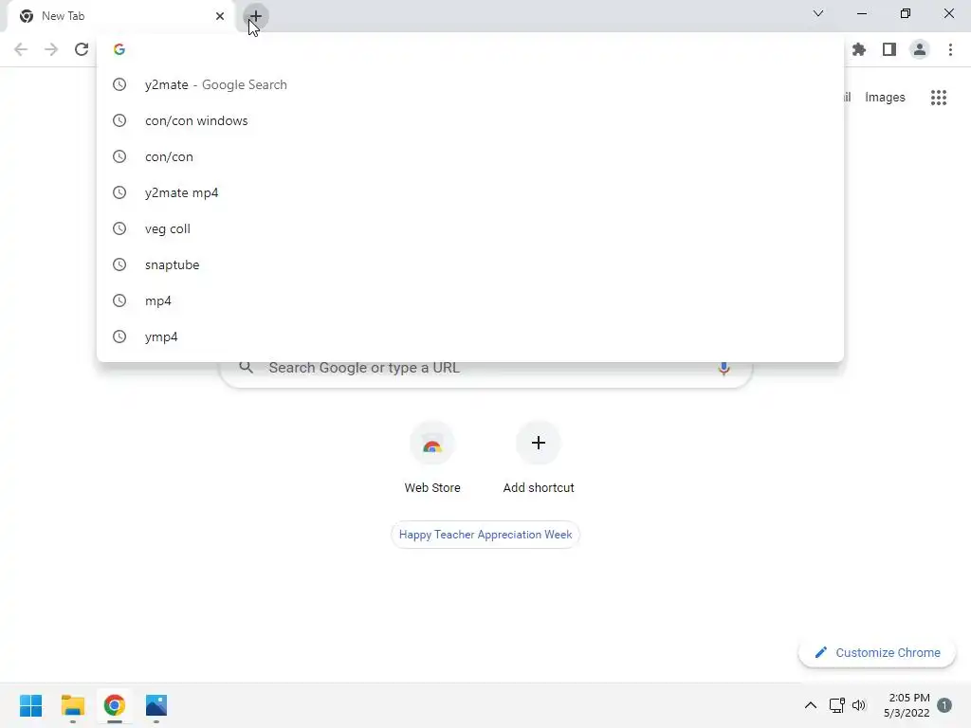Select the ymp4 suggestion
The height and width of the screenshot is (728, 971).
(x=470, y=337)
